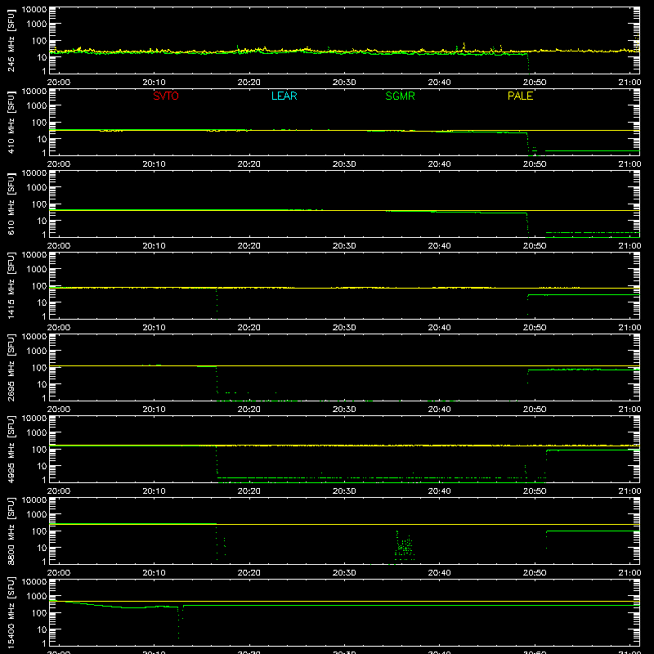Viewport: 654px width, 654px height.
Task: Select the 410 MHz [SFU] axis label
Action: tap(11, 123)
